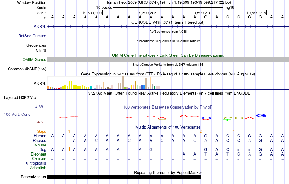This screenshot has width=289, height=184.
Task: Open the Layered H3K27Ac track label
Action: click(20, 97)
